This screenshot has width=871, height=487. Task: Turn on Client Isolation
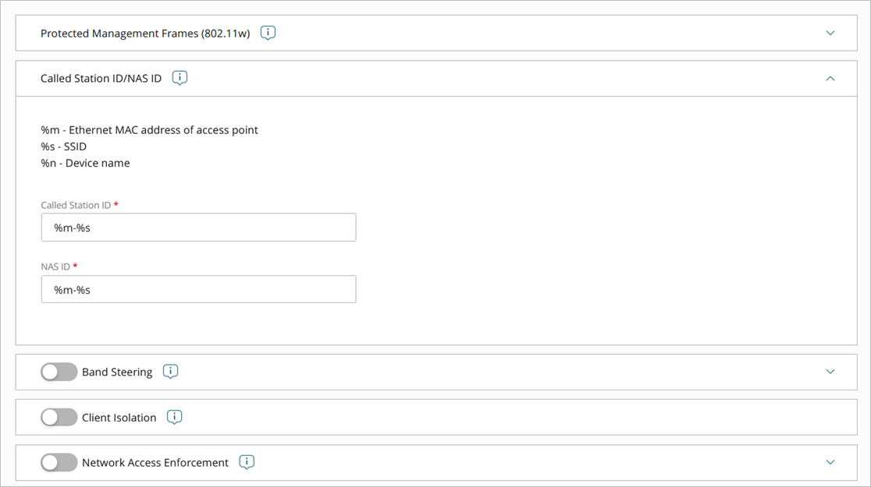click(59, 417)
